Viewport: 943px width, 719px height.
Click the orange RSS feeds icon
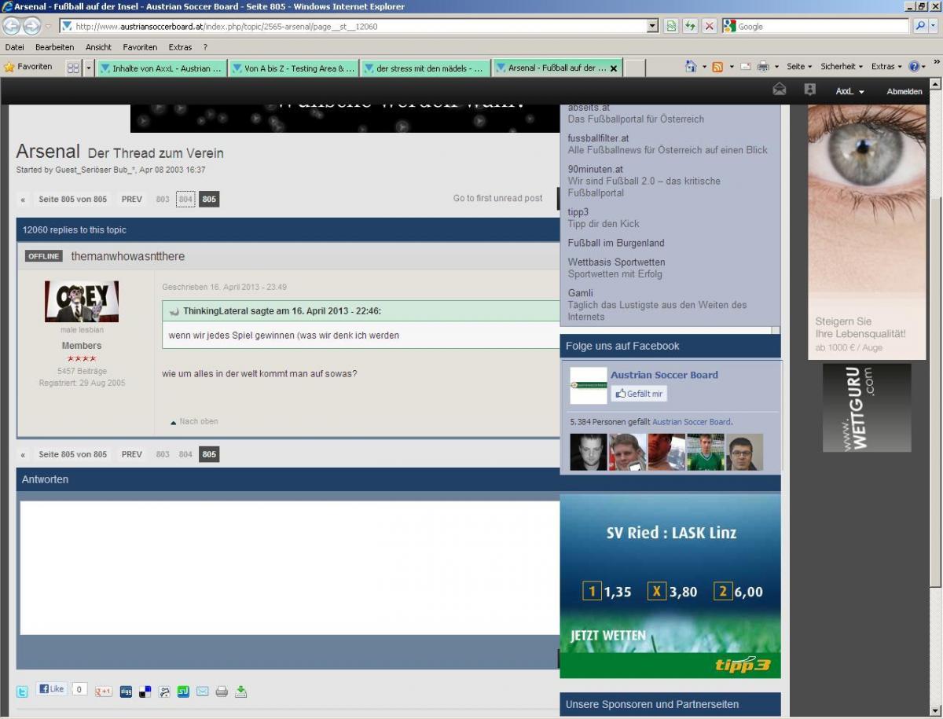[x=717, y=67]
